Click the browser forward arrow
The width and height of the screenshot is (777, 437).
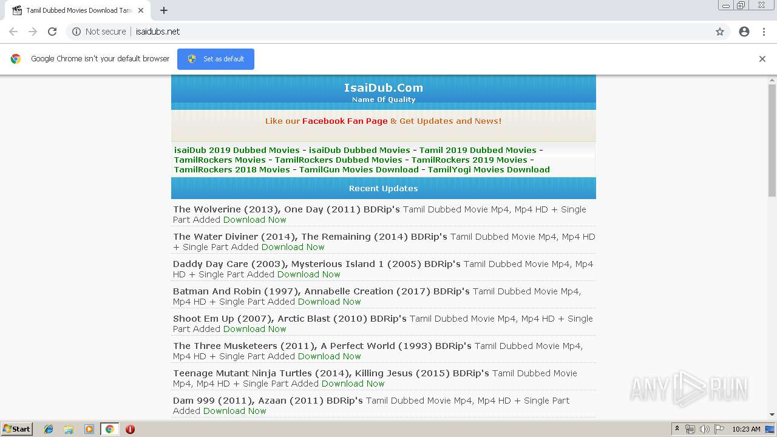(33, 32)
